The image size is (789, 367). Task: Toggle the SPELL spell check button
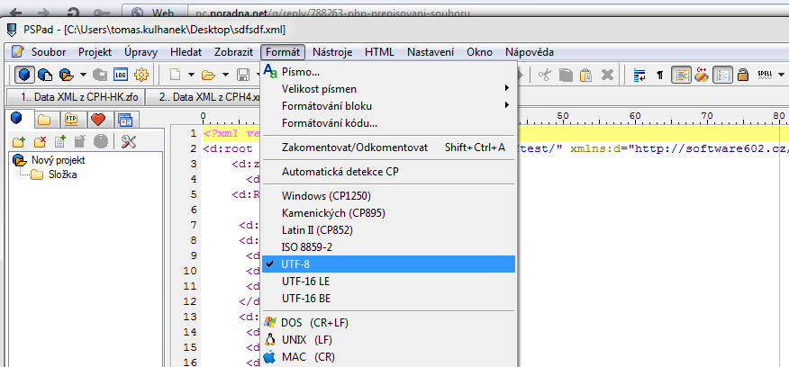pos(765,75)
